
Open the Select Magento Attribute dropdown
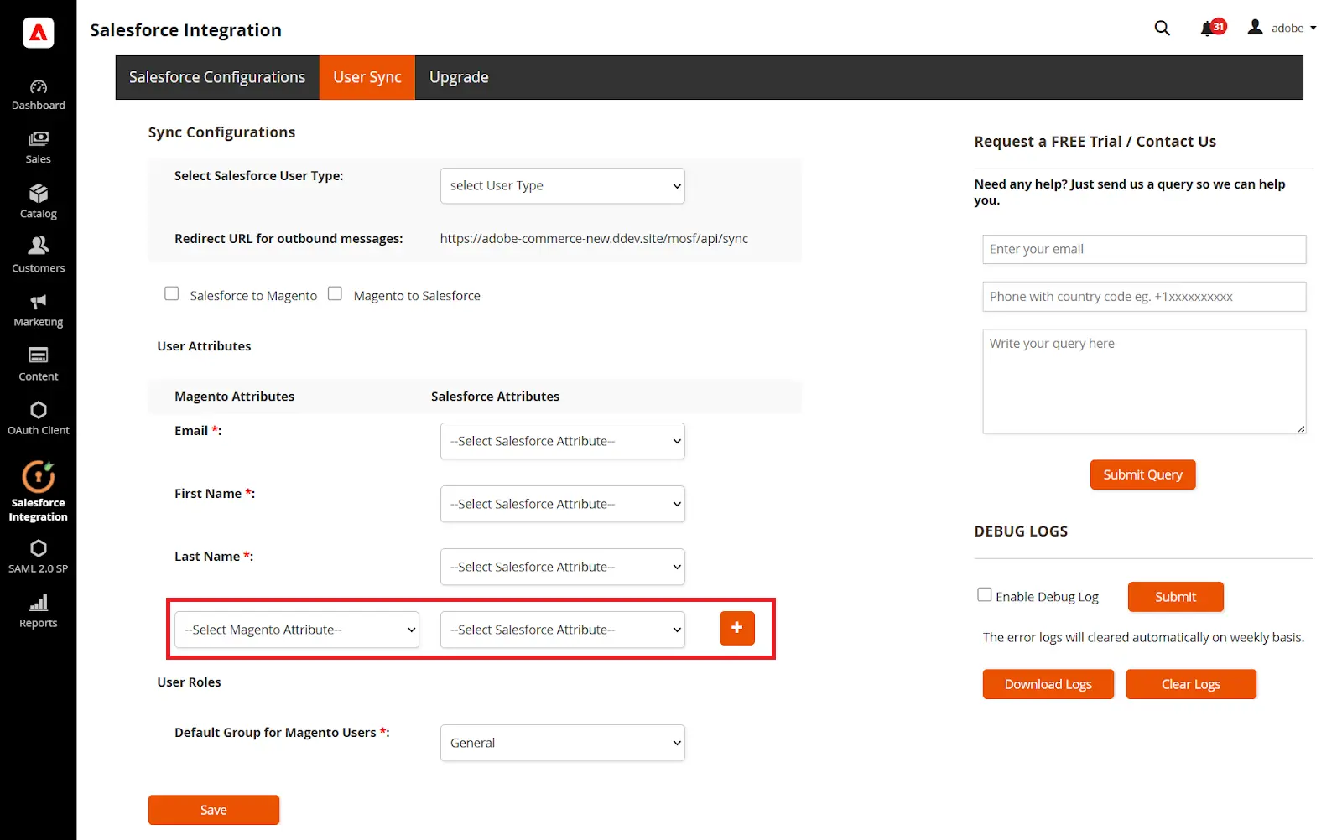297,630
